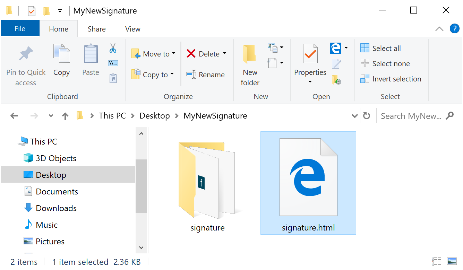This screenshot has height=270, width=463.
Task: Click Desktop in address bar
Action: tap(155, 116)
